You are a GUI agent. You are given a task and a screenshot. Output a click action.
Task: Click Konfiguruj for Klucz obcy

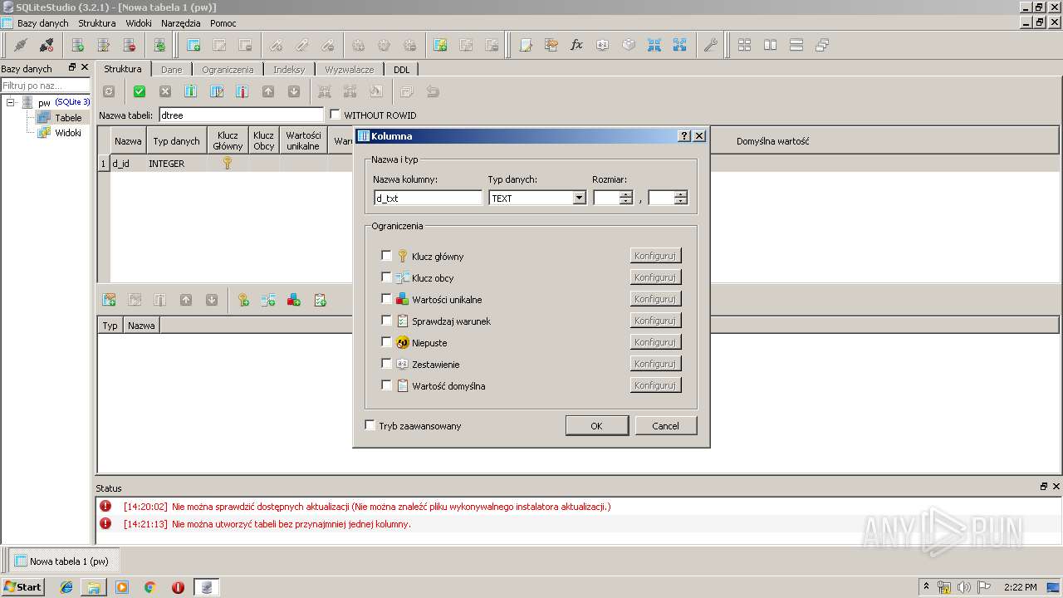(655, 277)
